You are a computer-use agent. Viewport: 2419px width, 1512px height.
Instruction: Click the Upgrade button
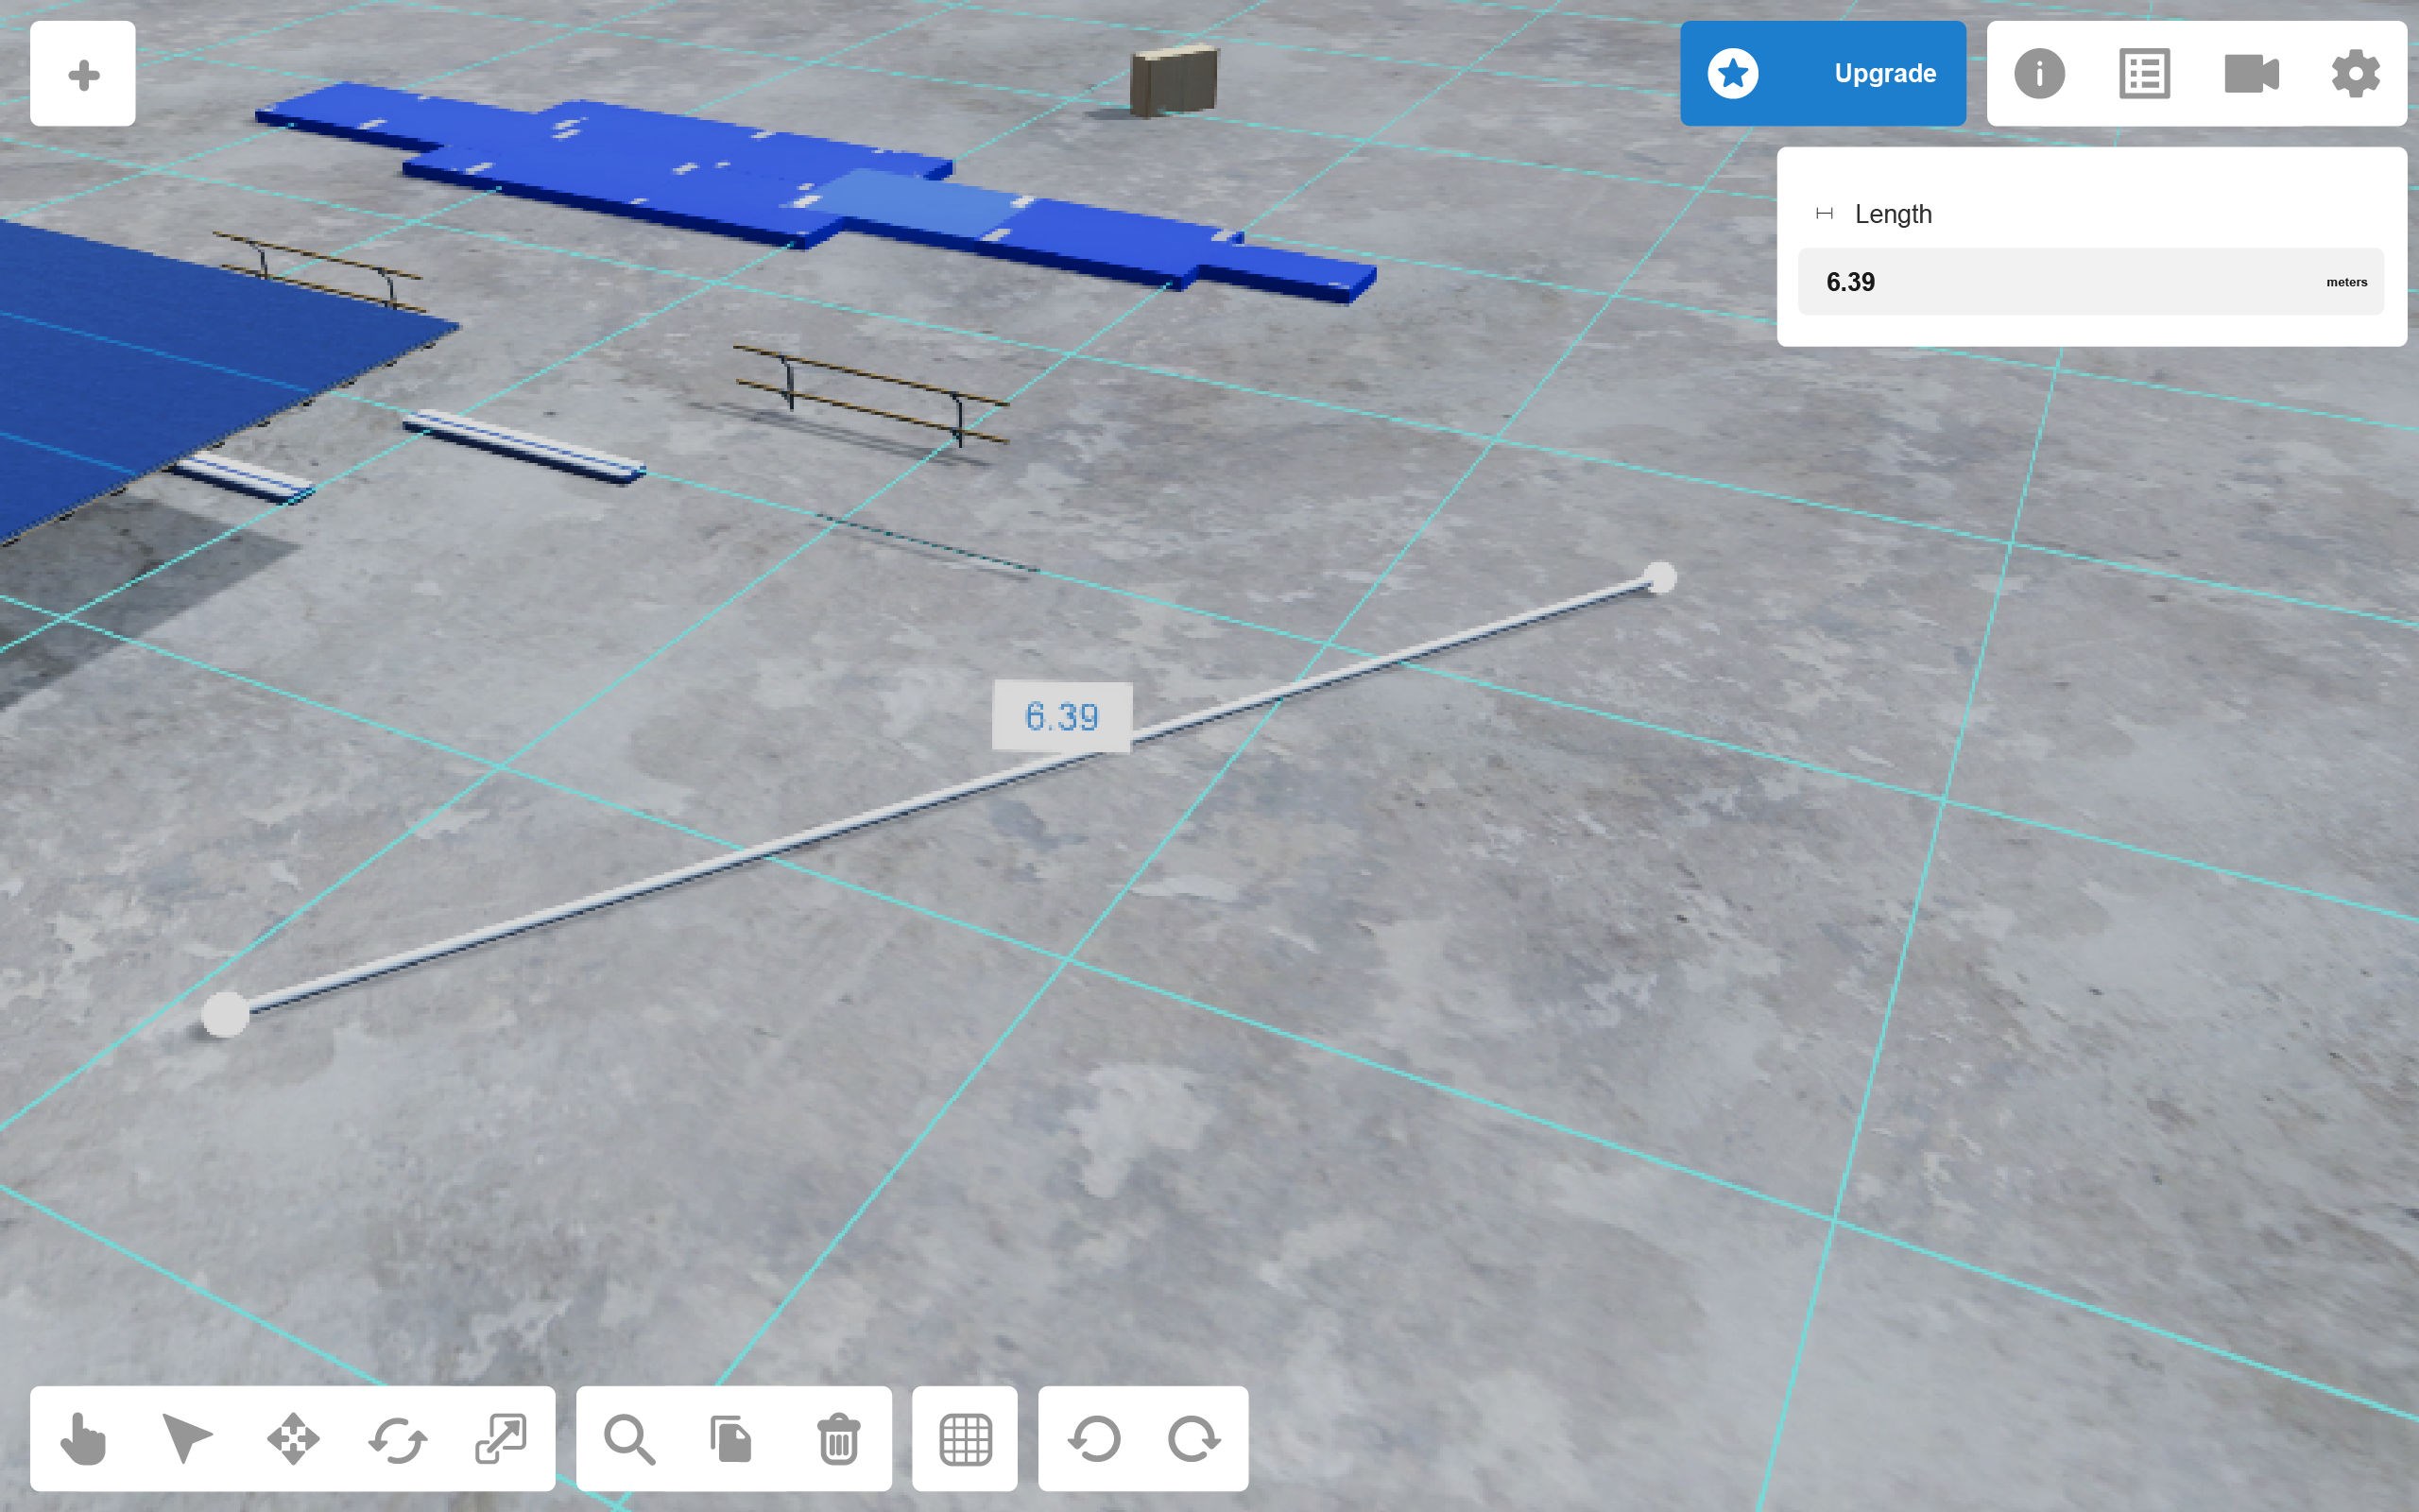[1822, 74]
